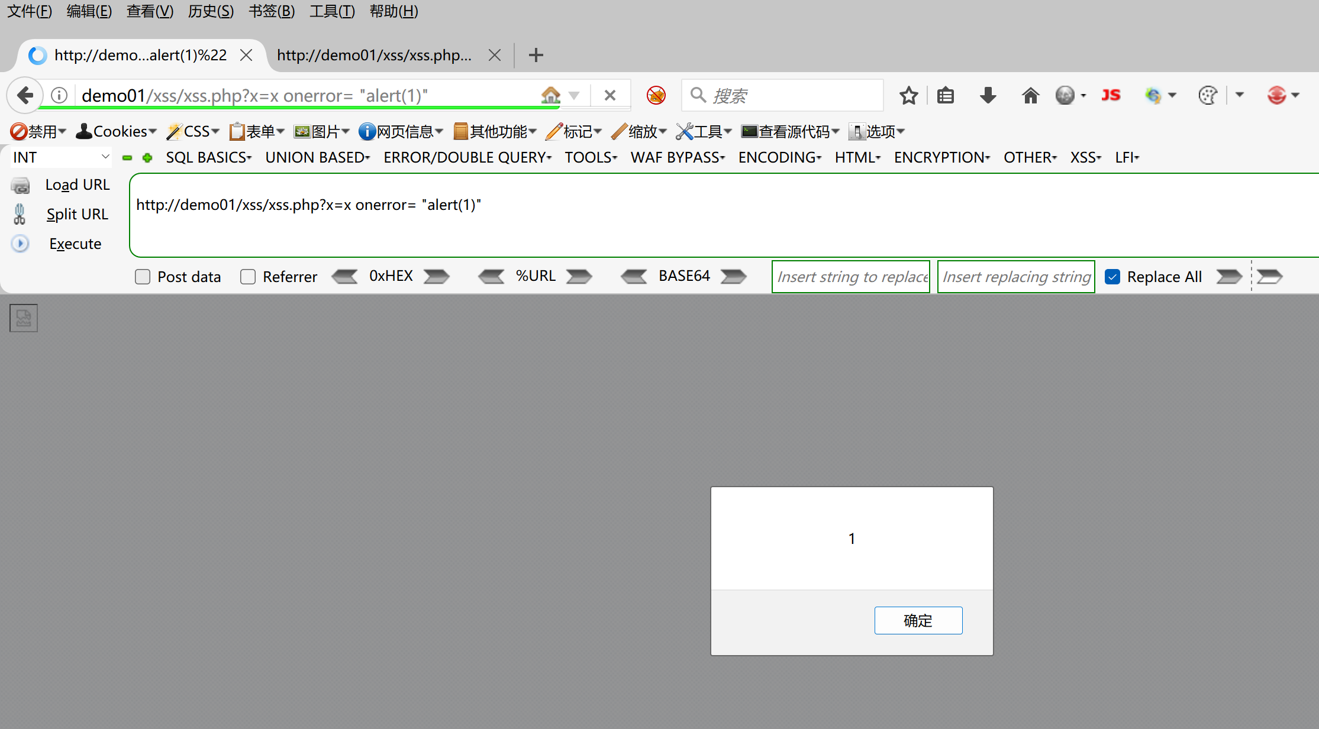Image resolution: width=1319 pixels, height=729 pixels.
Task: Expand the Cookies toolbar dropdown
Action: coord(117,131)
